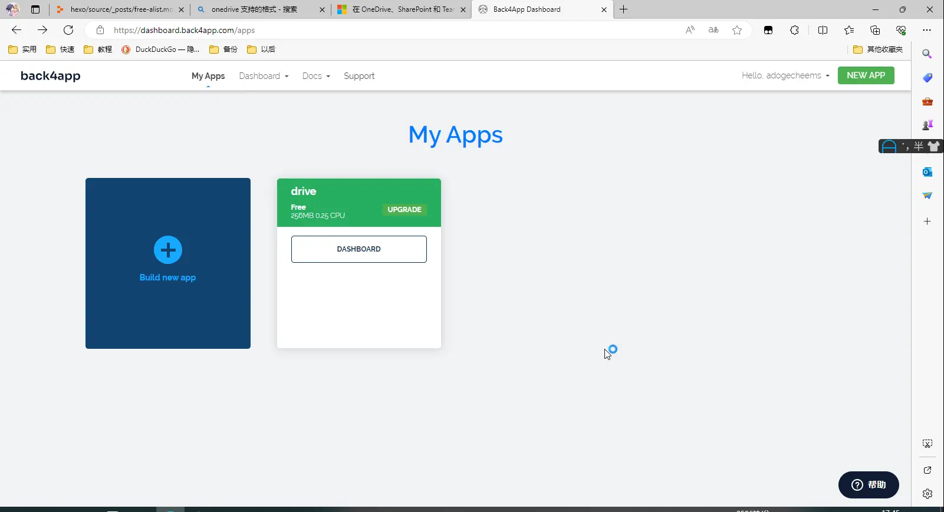Open browser settings and more menu

coord(927,30)
